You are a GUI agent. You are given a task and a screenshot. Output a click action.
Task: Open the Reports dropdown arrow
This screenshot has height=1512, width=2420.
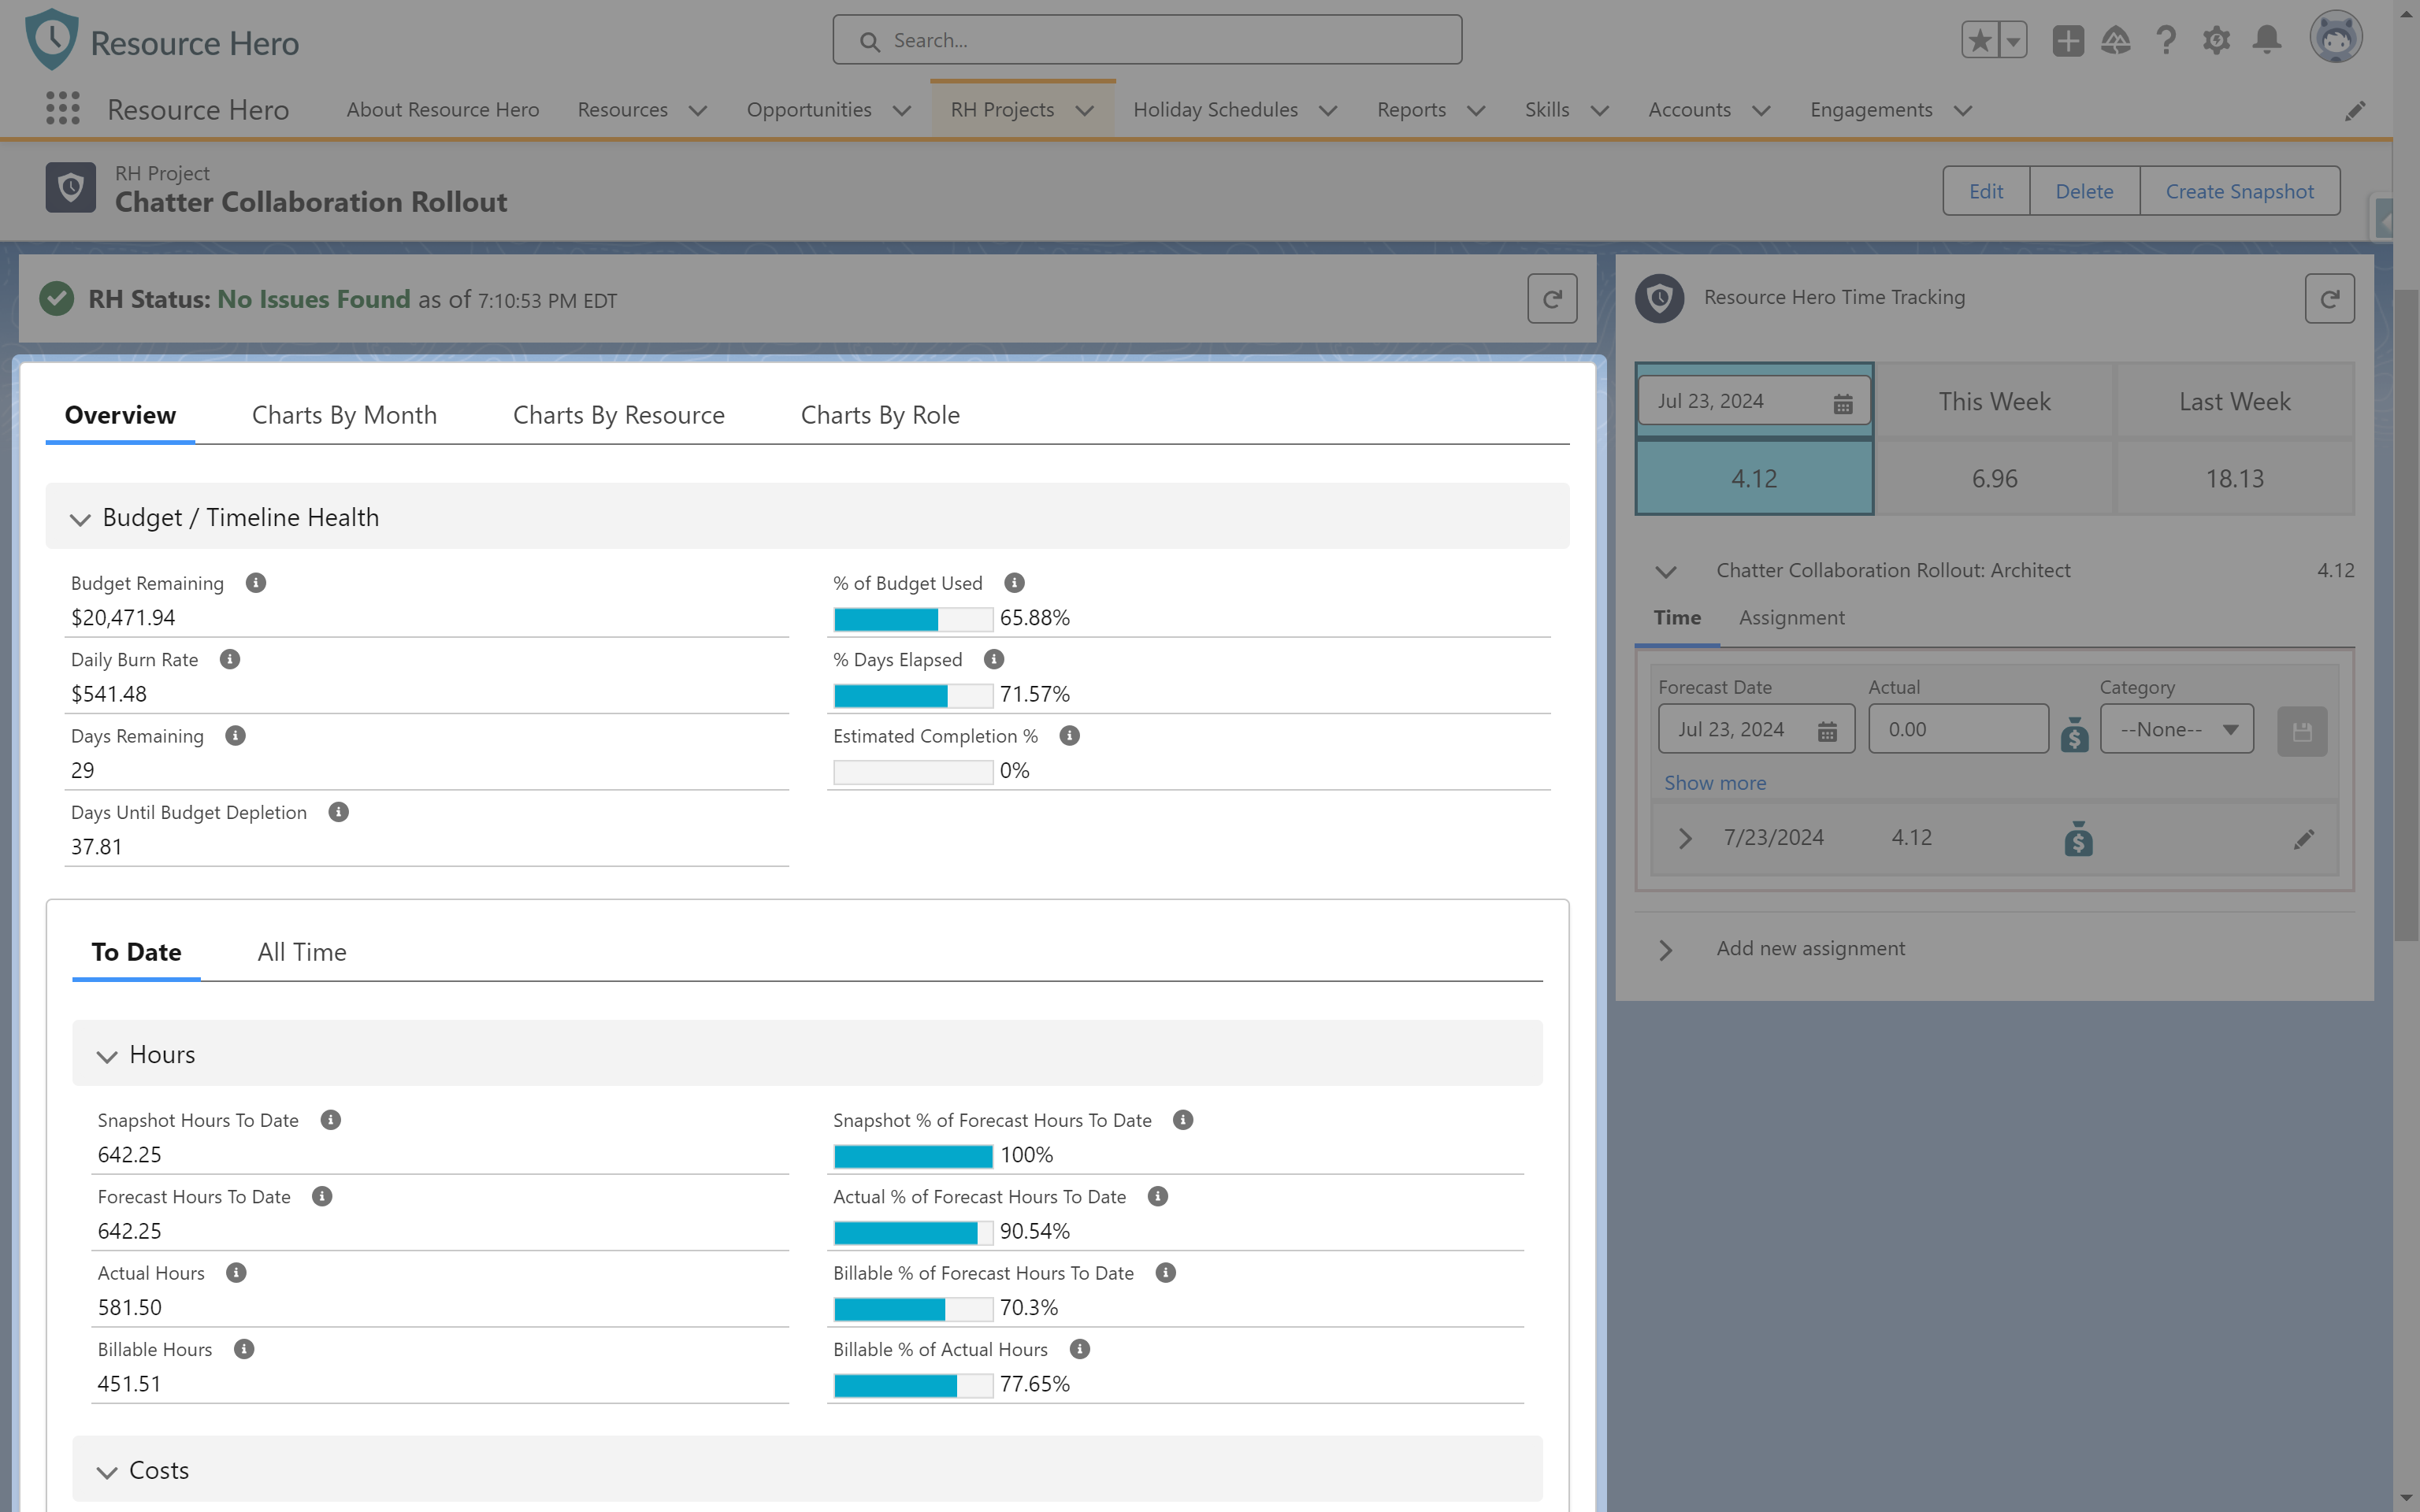(1476, 110)
